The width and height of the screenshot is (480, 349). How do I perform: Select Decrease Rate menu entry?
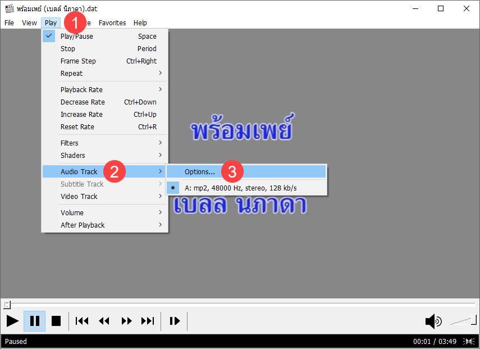tap(104, 102)
